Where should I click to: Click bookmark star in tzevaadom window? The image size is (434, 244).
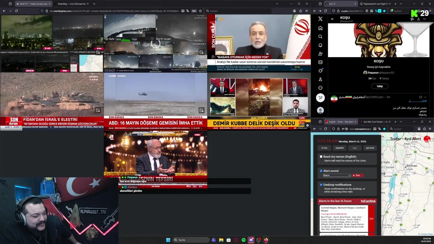tap(384, 129)
